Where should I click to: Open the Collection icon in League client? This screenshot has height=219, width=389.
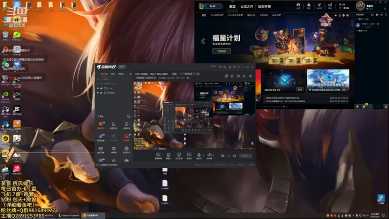pos(309,6)
